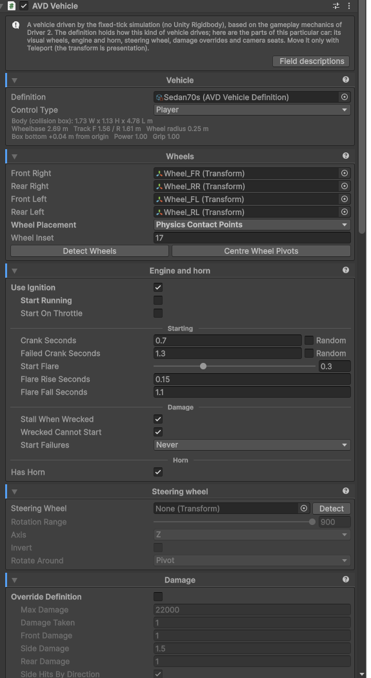Open help for Steering wheel section
Viewport: 371px width, 678px height.
(346, 491)
